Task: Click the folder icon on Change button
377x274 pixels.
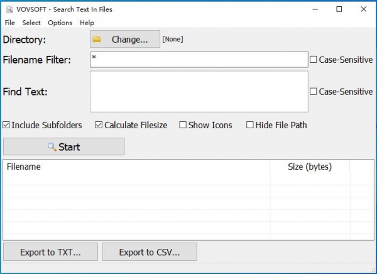Action: tap(97, 40)
